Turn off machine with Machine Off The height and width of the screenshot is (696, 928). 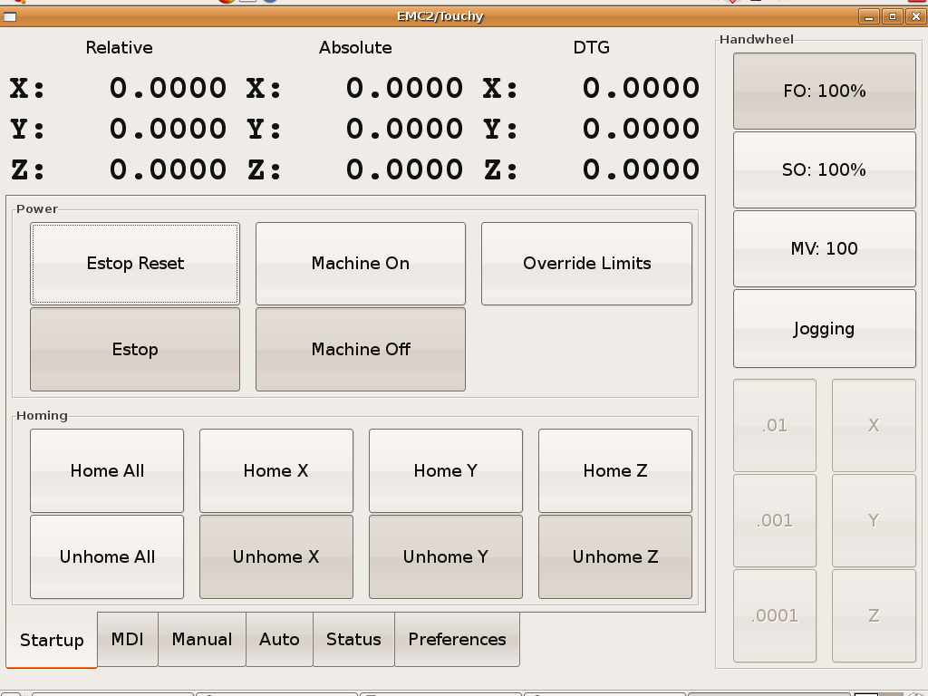tap(360, 350)
